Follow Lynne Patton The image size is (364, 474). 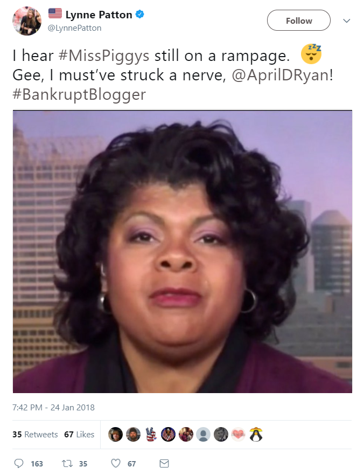click(299, 20)
